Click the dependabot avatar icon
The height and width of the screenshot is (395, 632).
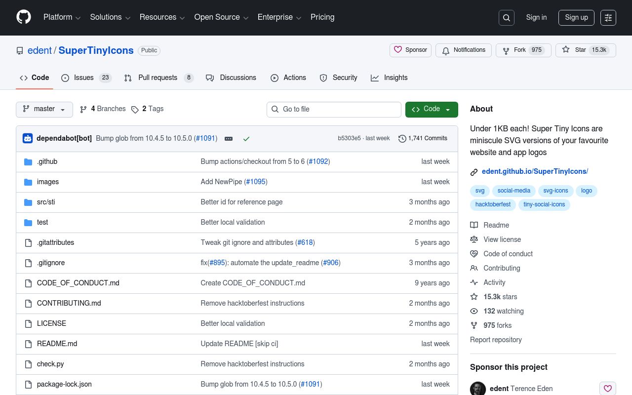tap(28, 138)
